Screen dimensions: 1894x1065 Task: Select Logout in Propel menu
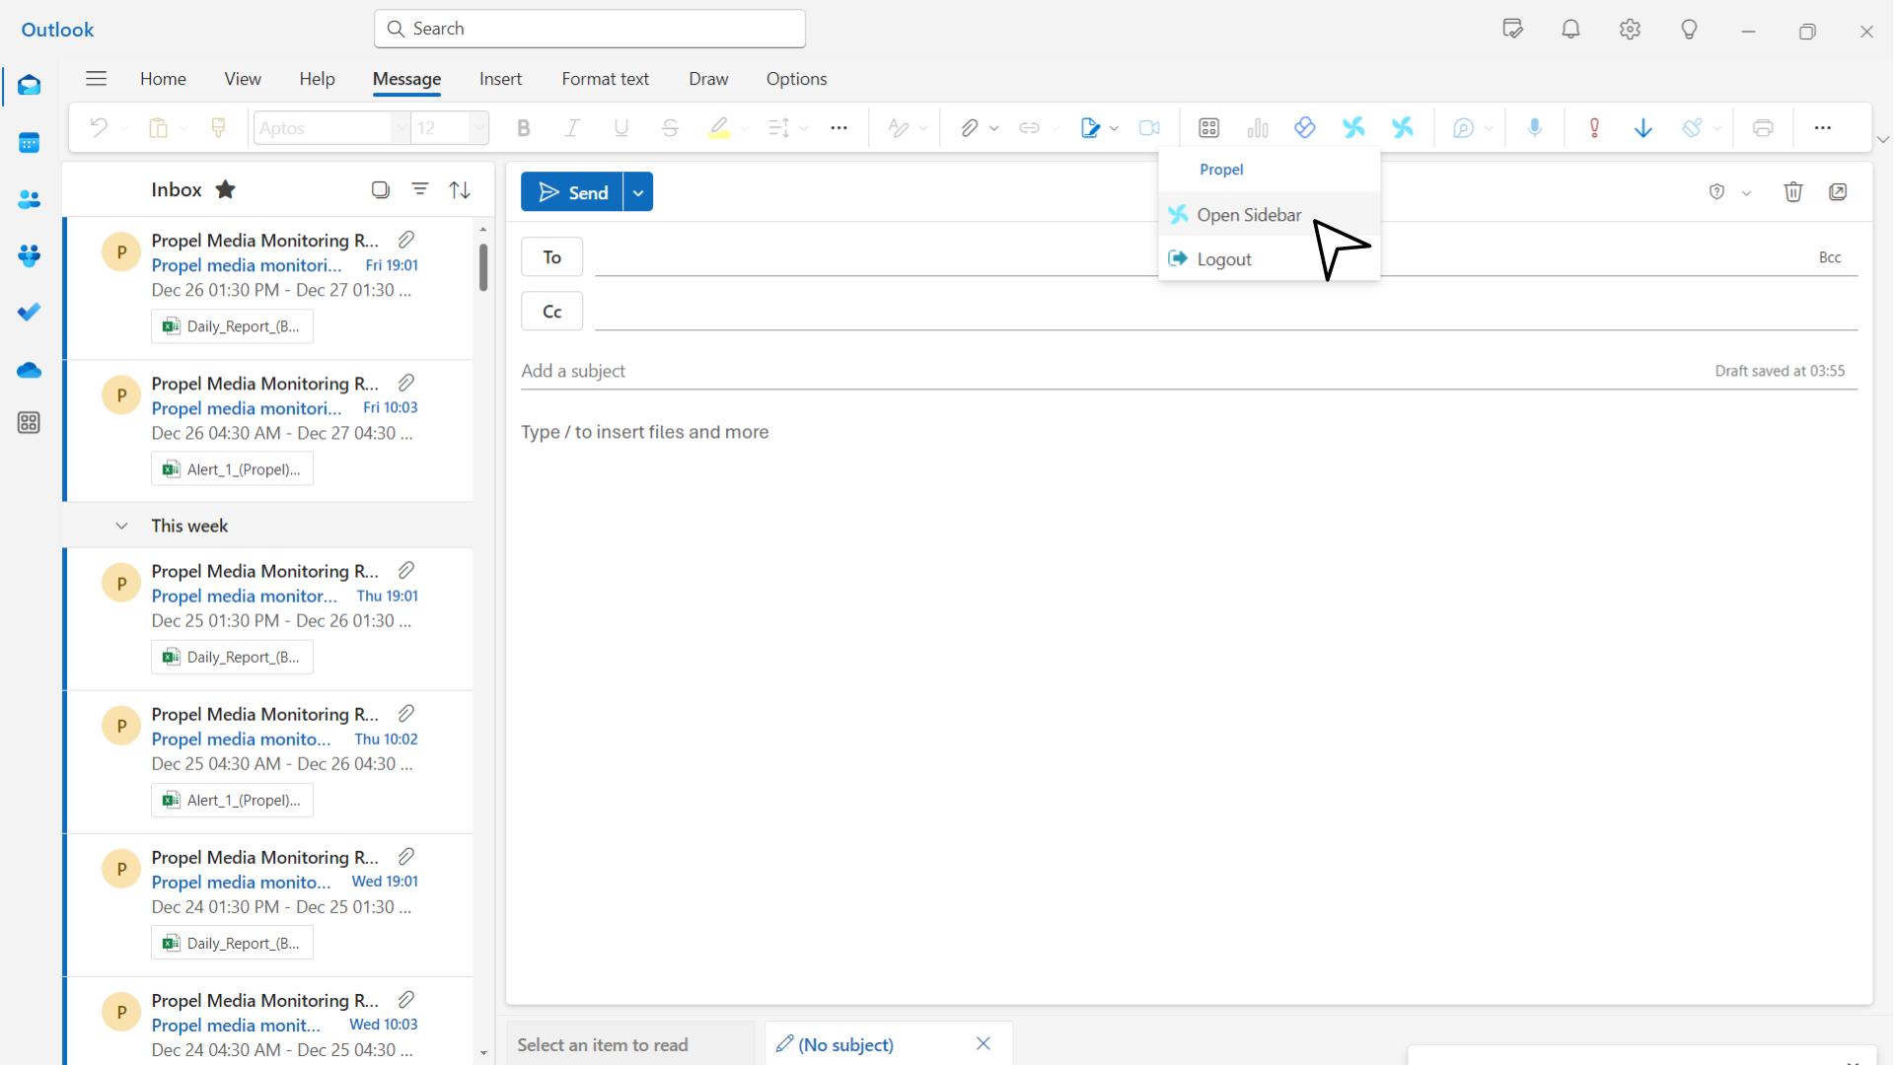tap(1269, 259)
